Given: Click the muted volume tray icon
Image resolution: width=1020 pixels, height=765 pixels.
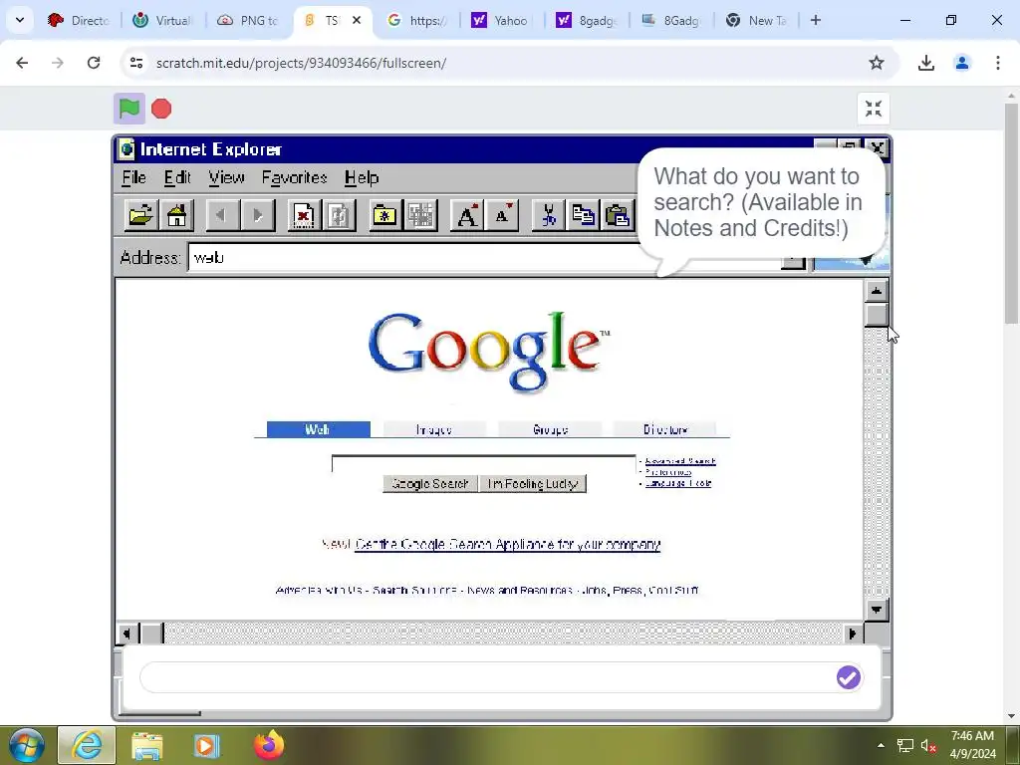Looking at the screenshot, I should pyautogui.click(x=928, y=746).
